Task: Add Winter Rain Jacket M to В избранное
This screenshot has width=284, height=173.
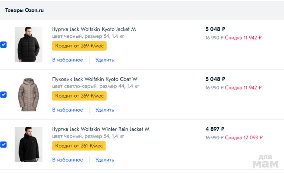Action: [x=67, y=160]
